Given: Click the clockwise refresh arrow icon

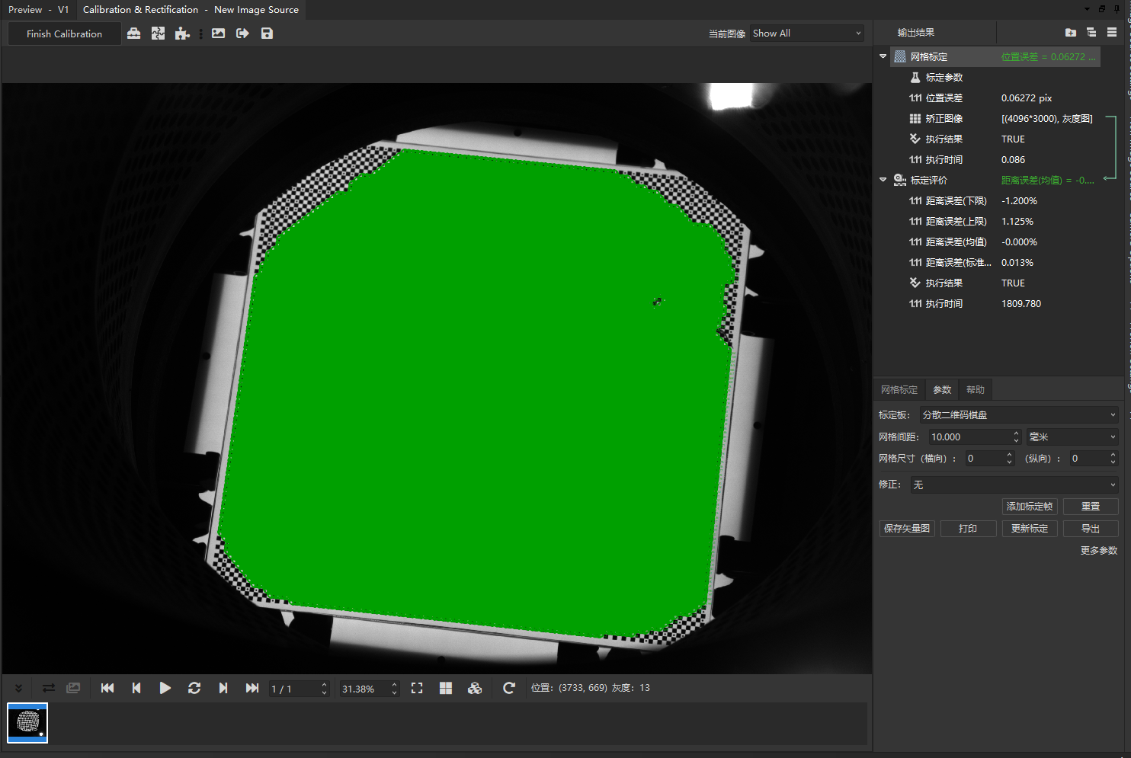Looking at the screenshot, I should click(x=509, y=688).
